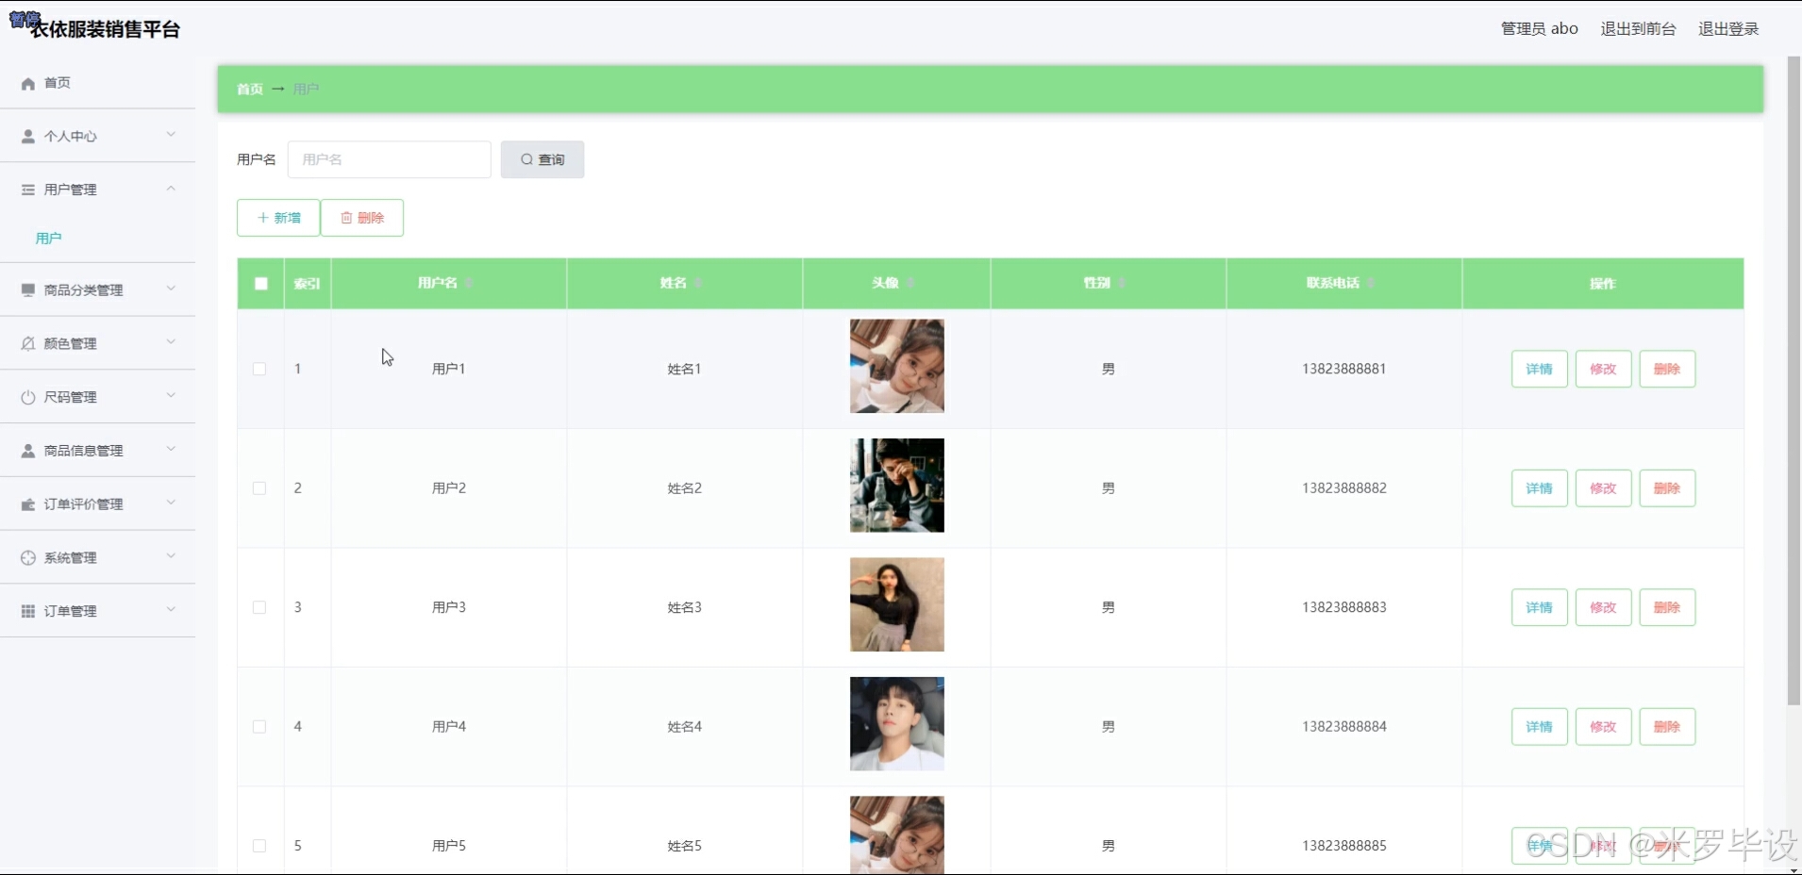The image size is (1802, 875).
Task: Click into the 用户名 search input
Action: pyautogui.click(x=390, y=159)
